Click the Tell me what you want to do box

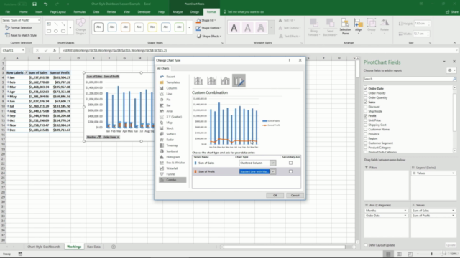click(x=244, y=12)
